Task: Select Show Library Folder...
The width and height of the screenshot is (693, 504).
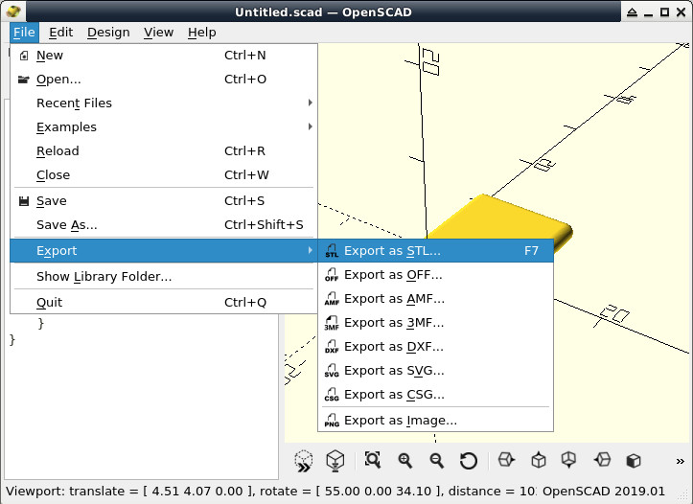Action: coord(164,277)
